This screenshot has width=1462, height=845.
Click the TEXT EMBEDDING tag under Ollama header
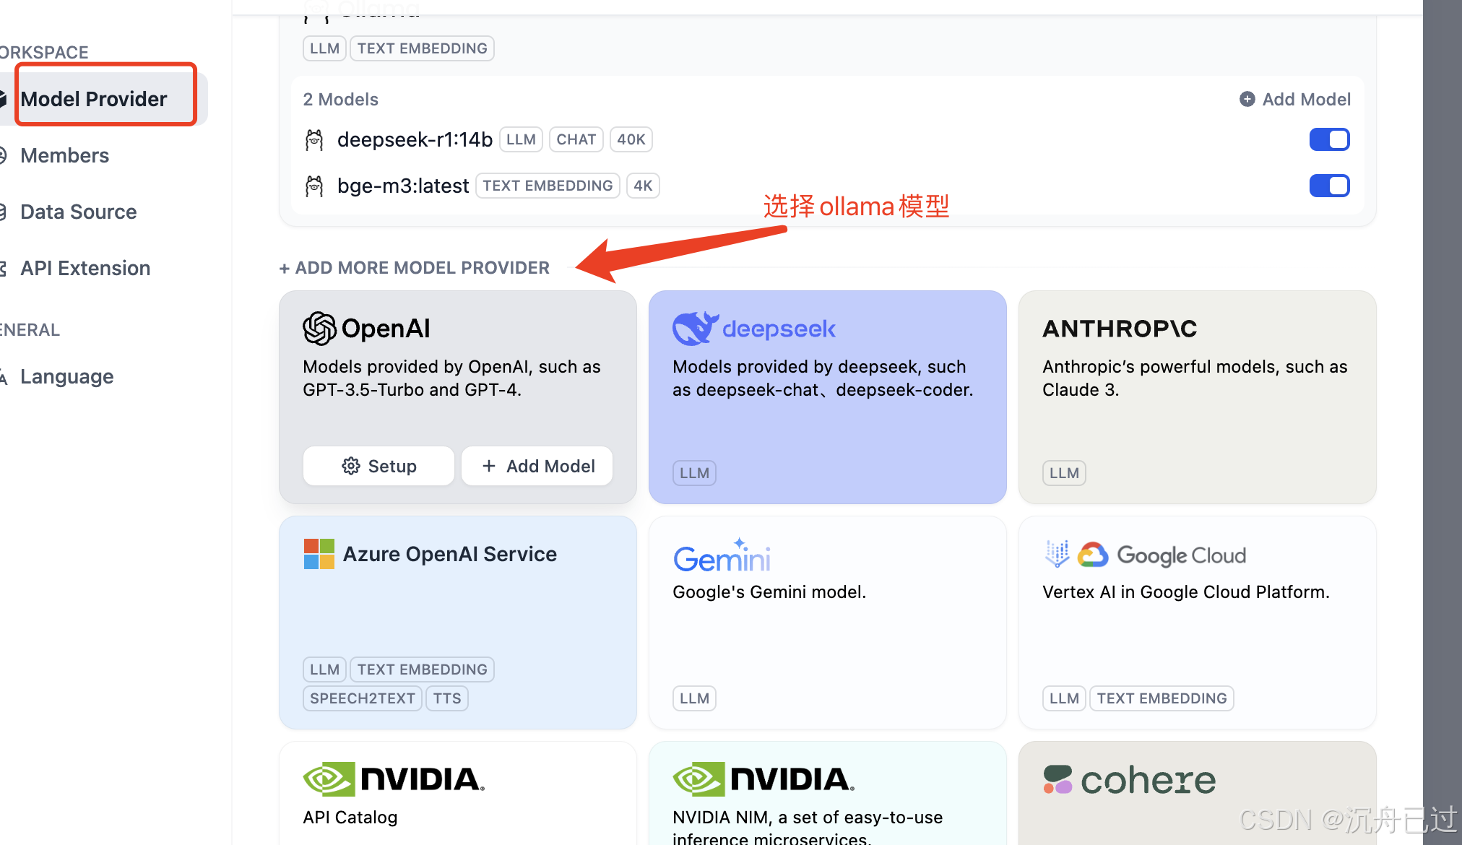(422, 48)
